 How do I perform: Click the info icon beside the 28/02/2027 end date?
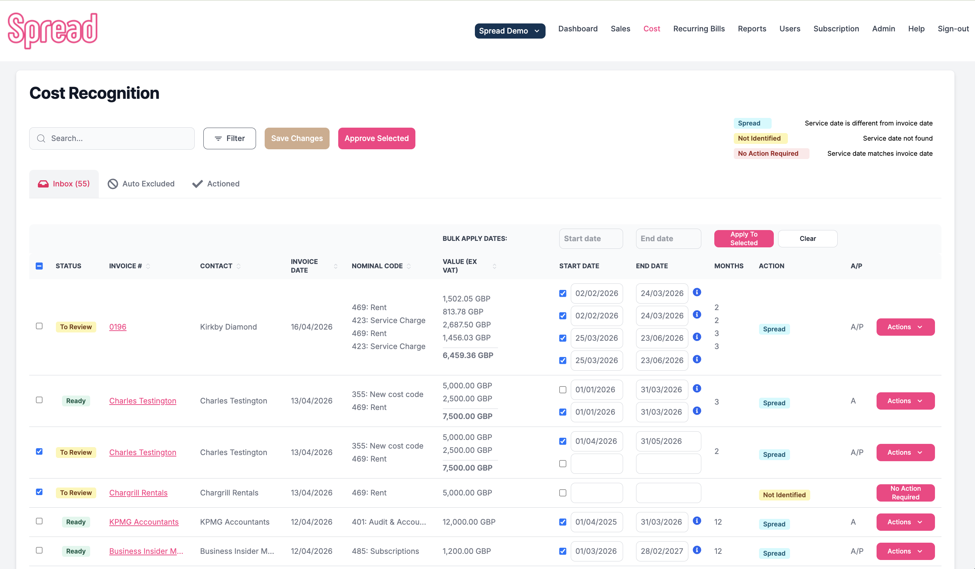[697, 551]
